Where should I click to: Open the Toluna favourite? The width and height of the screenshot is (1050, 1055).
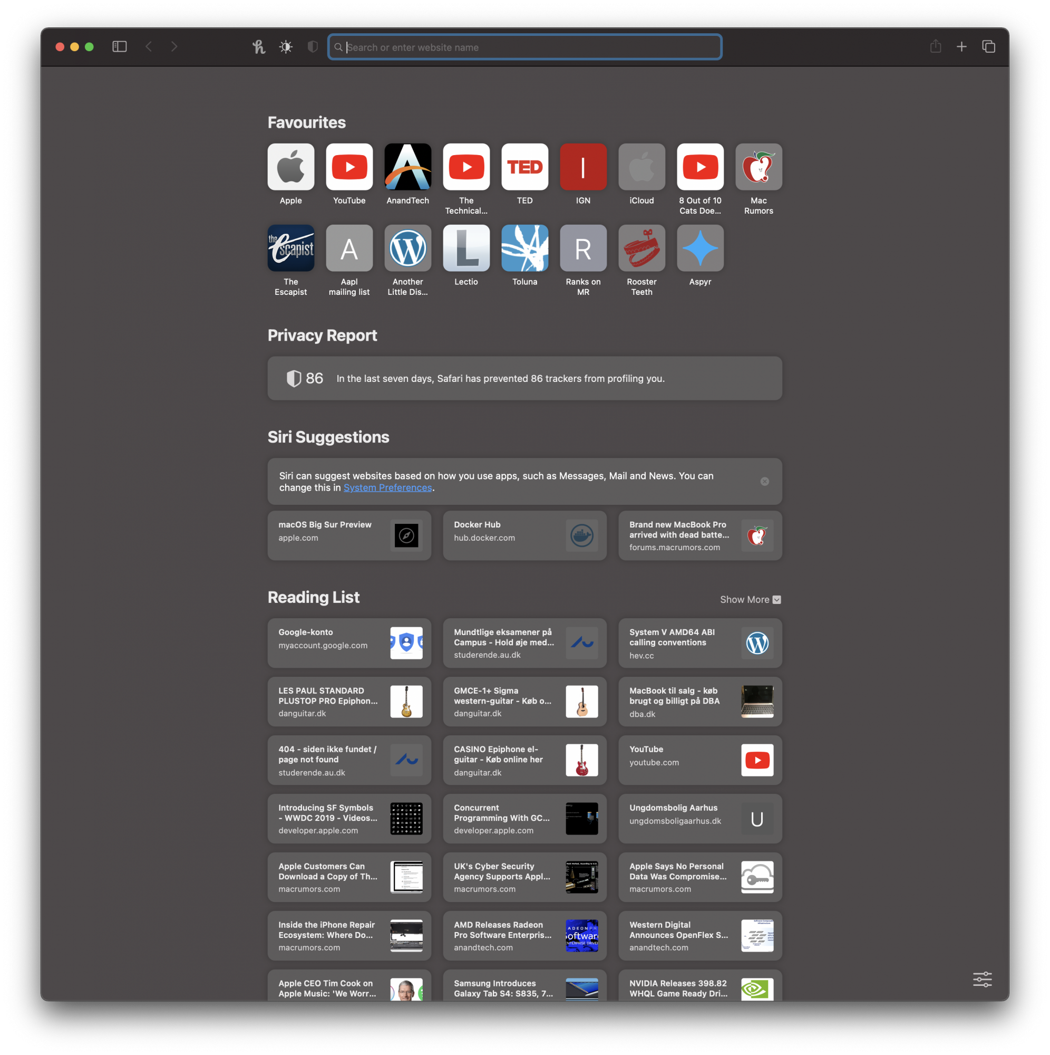coord(524,248)
